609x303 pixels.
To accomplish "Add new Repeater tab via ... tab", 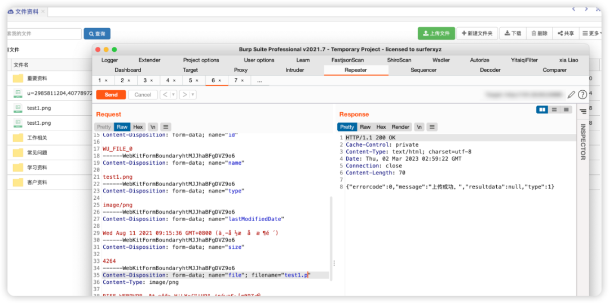I will pyautogui.click(x=259, y=81).
